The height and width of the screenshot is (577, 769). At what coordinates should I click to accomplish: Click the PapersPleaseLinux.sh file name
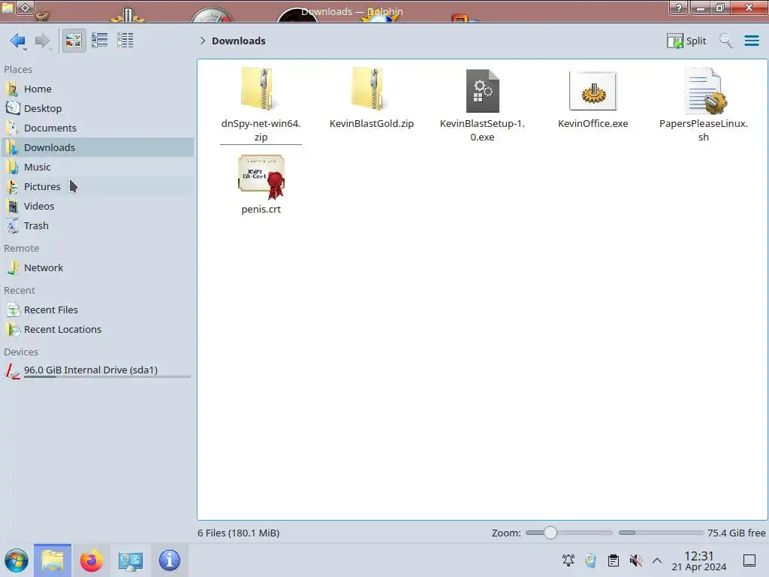point(703,130)
